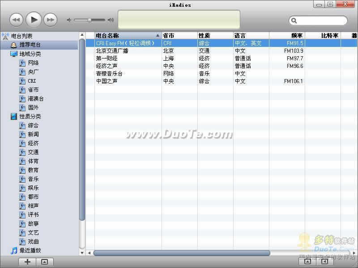Click the CRI sidebar icon

pyautogui.click(x=22, y=81)
